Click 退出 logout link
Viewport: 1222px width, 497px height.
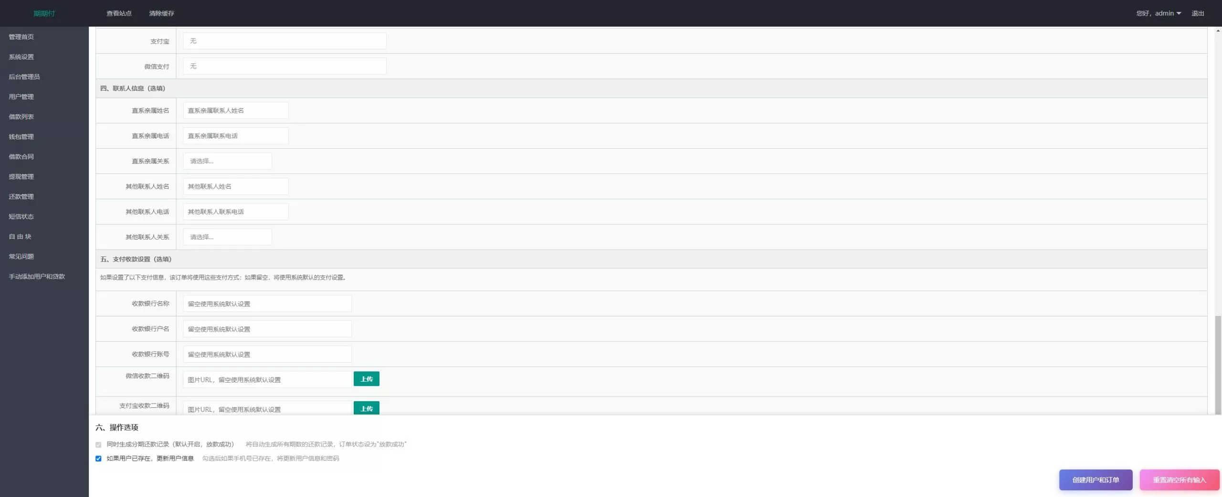click(1198, 13)
